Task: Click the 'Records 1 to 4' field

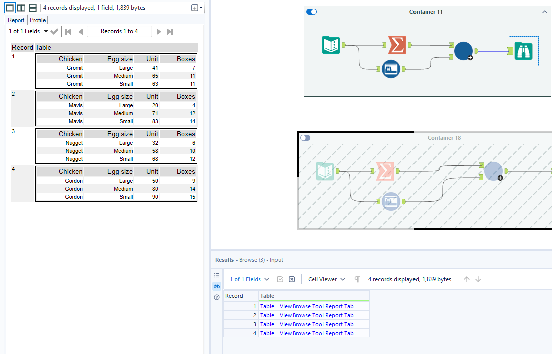Action: coord(119,31)
